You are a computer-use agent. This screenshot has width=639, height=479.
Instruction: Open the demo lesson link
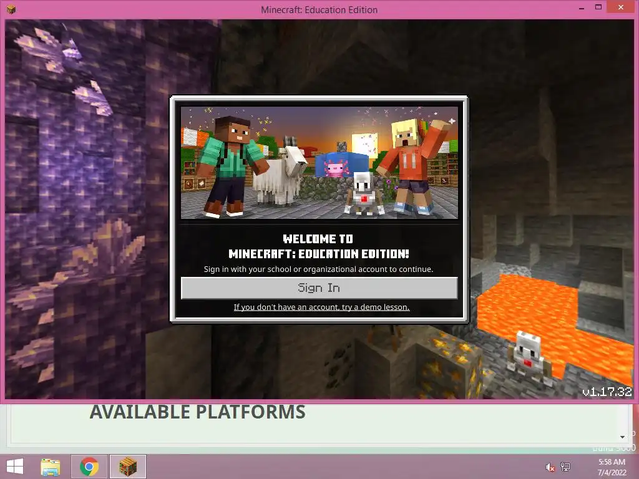pos(321,307)
